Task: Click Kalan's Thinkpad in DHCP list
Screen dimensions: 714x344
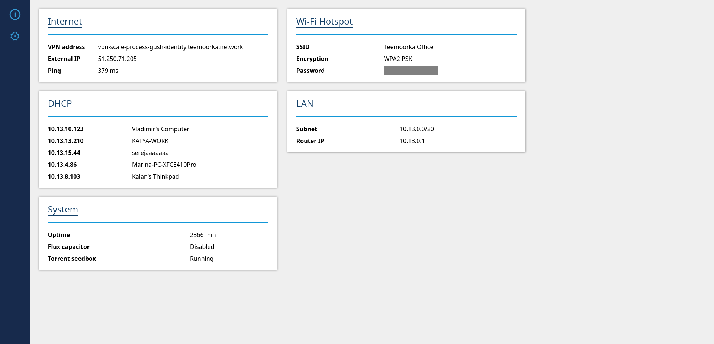Action: click(155, 176)
